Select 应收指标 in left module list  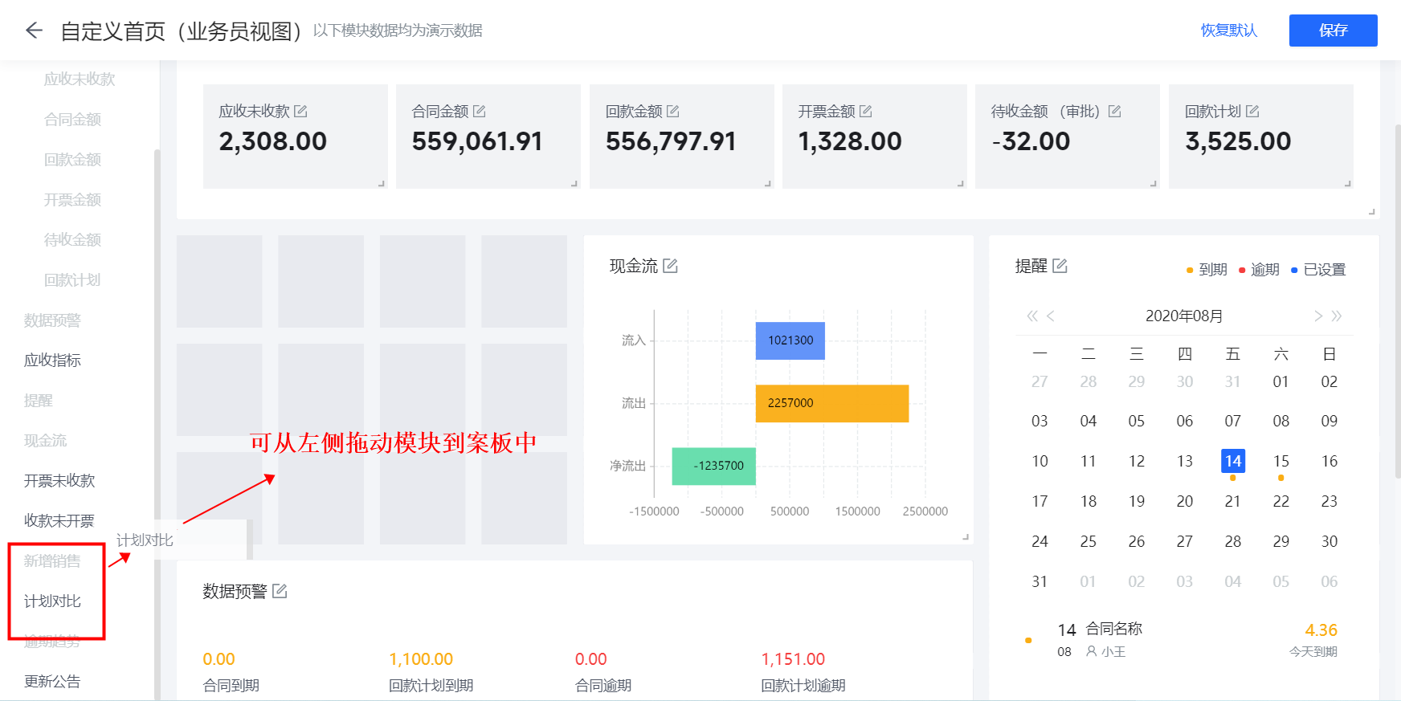pyautogui.click(x=52, y=361)
